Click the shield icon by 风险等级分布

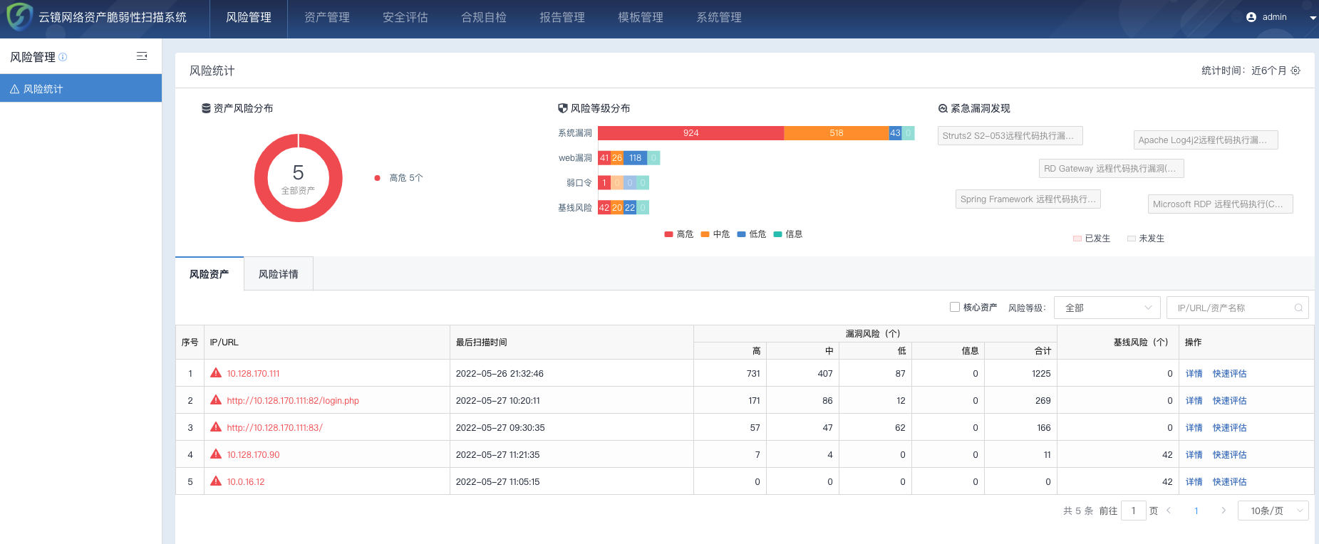pyautogui.click(x=563, y=108)
